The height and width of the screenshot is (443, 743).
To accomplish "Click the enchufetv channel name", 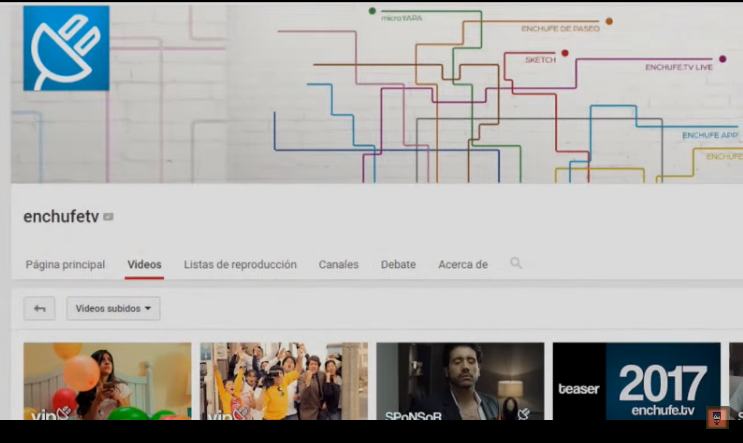I will 61,217.
